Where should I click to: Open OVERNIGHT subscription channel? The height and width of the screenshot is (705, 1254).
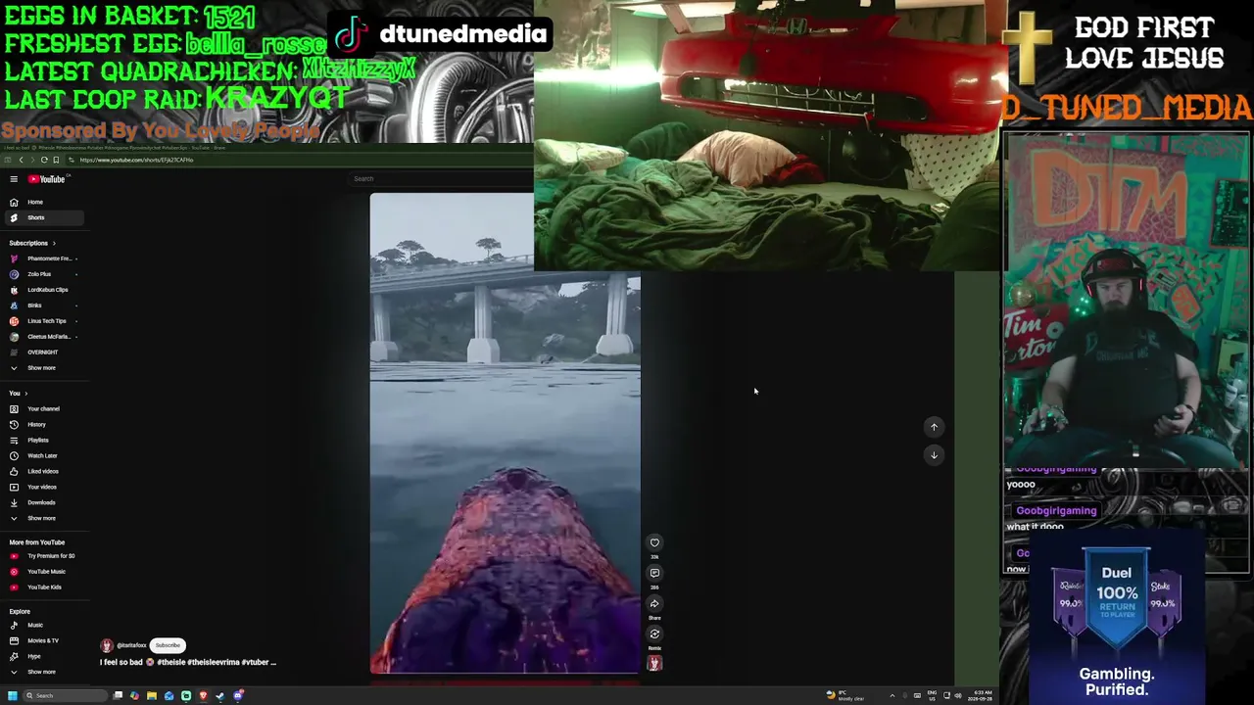coord(43,352)
